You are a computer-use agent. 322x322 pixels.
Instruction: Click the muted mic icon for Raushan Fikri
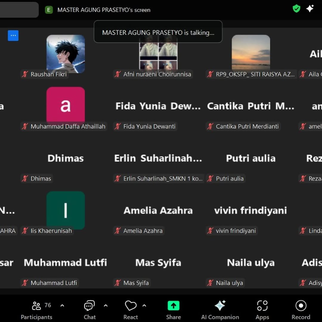[25, 74]
